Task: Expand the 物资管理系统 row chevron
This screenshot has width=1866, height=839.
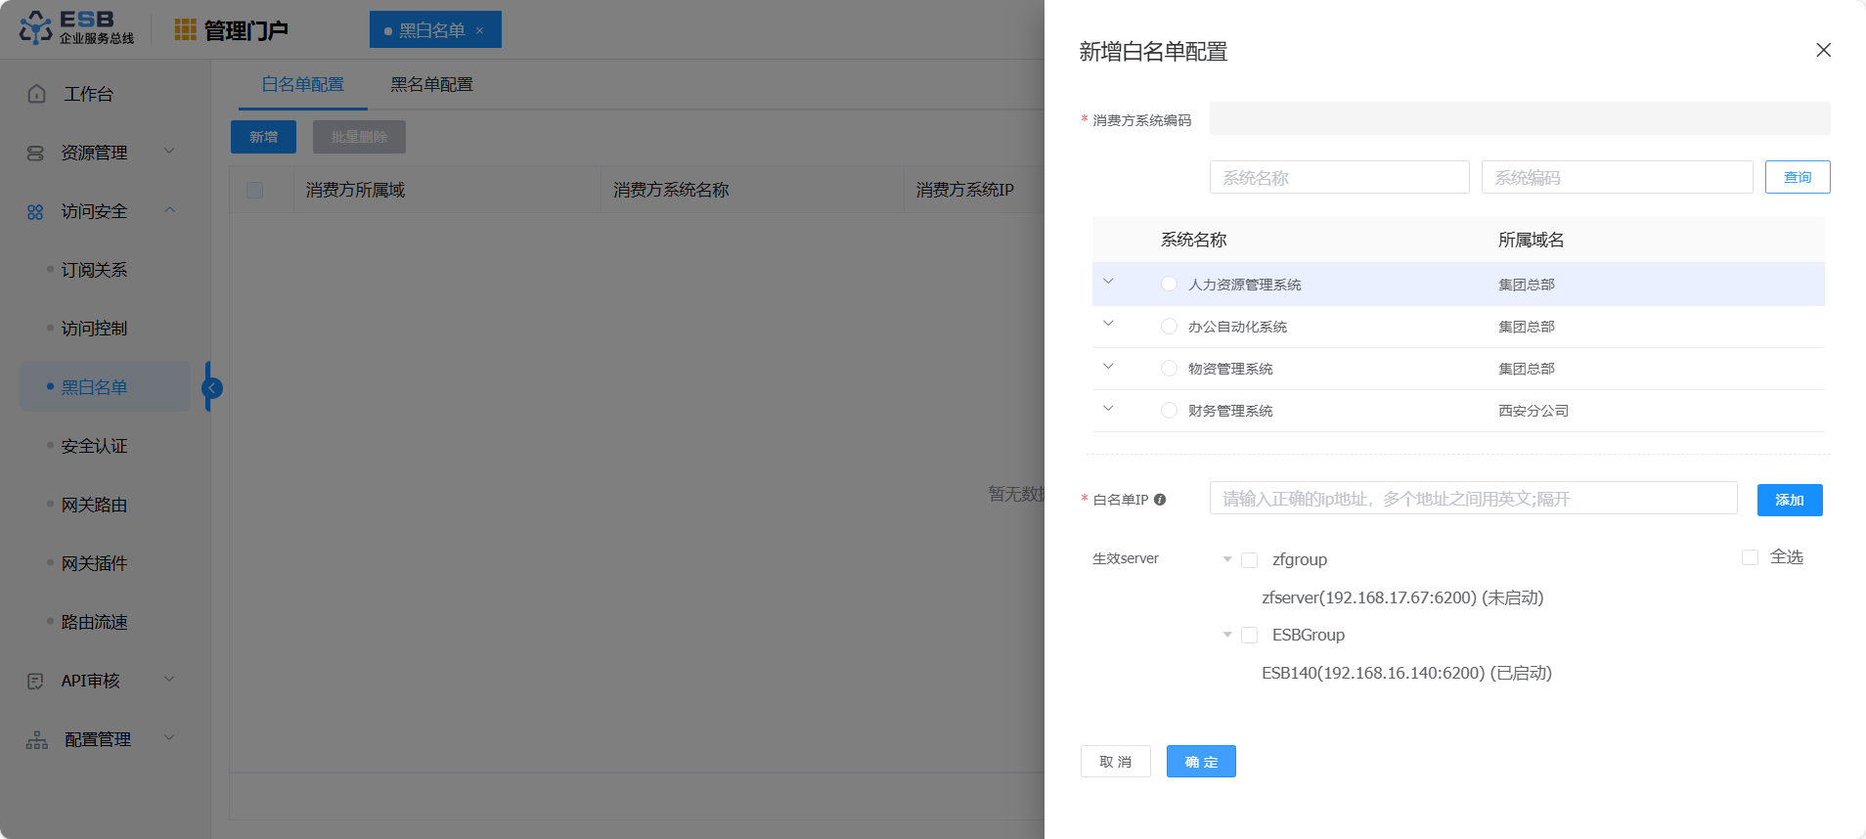Action: pyautogui.click(x=1108, y=367)
